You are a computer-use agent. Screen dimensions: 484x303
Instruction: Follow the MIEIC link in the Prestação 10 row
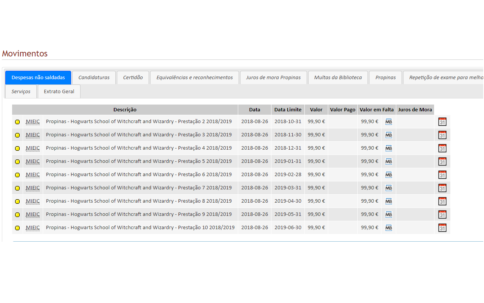coord(33,228)
